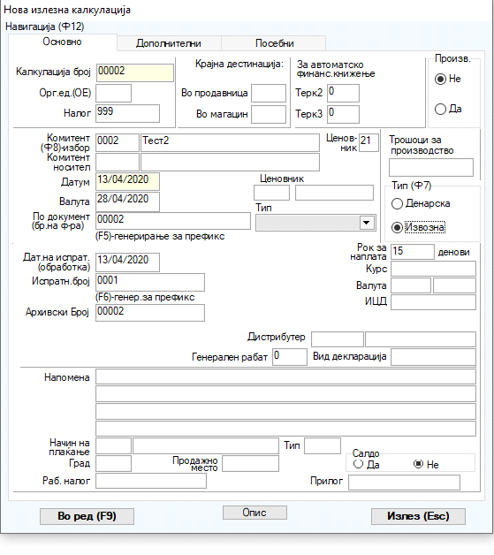494x555 pixels.
Task: Click the Град input field
Action: tap(114, 464)
